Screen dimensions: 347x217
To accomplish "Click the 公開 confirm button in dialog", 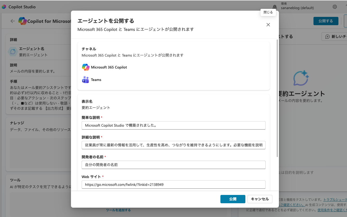I will (x=233, y=199).
